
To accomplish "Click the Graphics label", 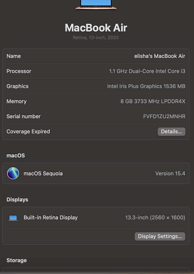I will [x=17, y=86].
